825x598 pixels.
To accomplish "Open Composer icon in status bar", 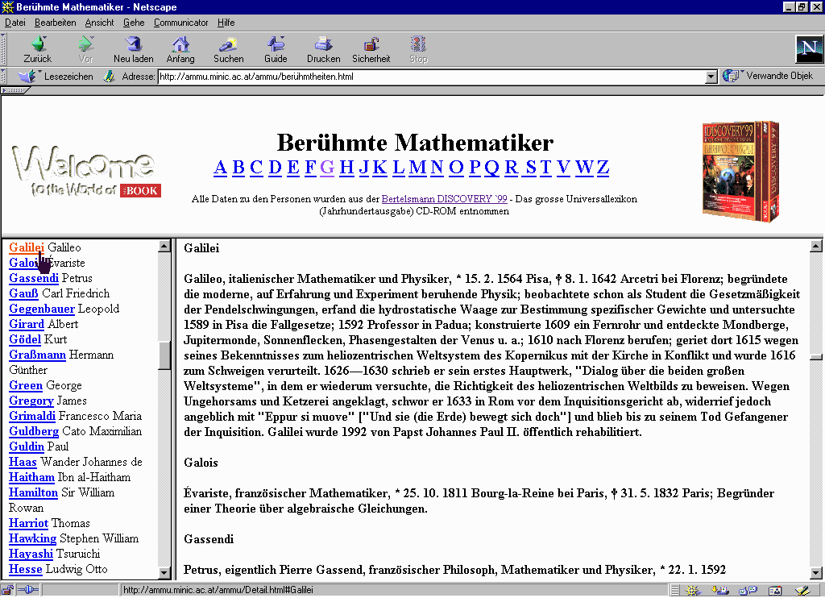I will click(802, 591).
